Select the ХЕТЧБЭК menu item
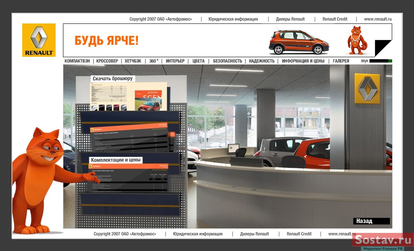The width and height of the screenshot is (414, 251). [133, 61]
